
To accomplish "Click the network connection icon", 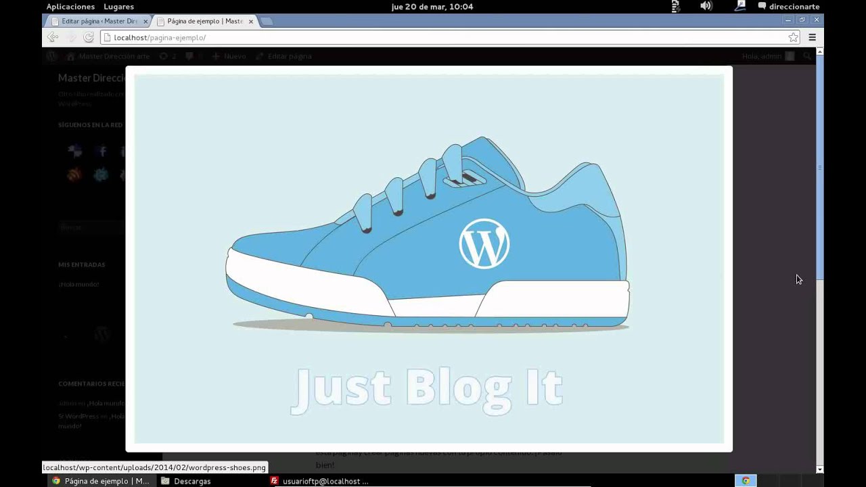I will [x=740, y=6].
